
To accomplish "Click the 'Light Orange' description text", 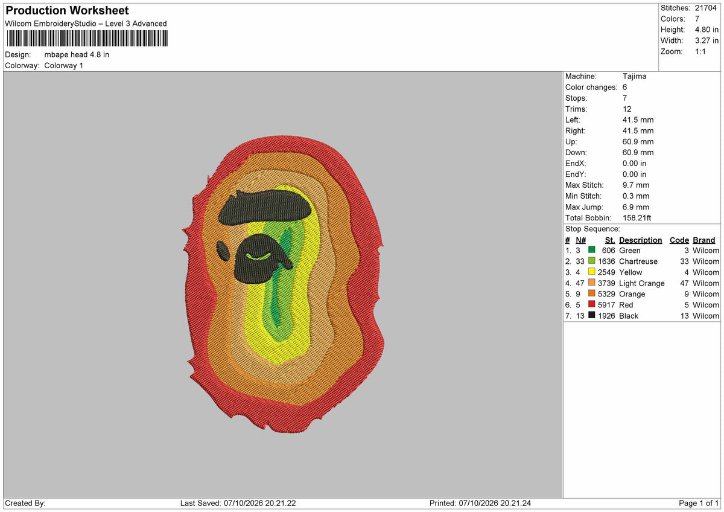I will [x=642, y=283].
